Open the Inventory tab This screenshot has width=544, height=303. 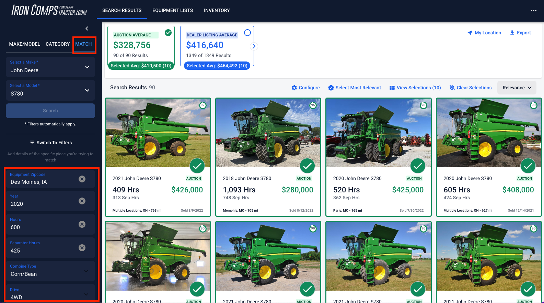[217, 10]
